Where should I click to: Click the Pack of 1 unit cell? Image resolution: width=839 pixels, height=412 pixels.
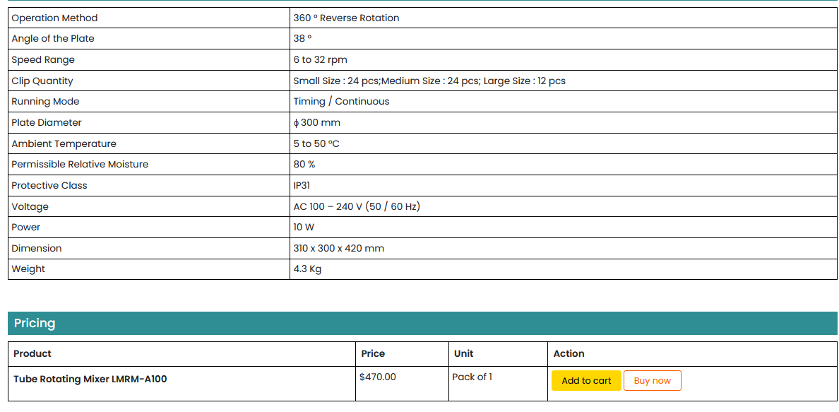point(472,377)
